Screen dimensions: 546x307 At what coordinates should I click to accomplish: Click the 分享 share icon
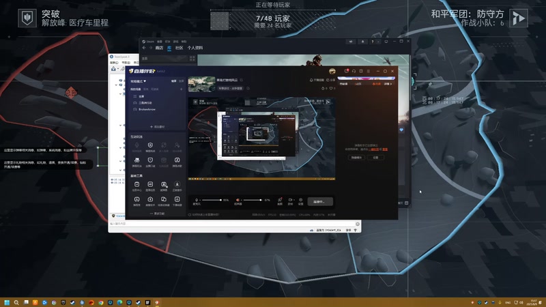[331, 80]
